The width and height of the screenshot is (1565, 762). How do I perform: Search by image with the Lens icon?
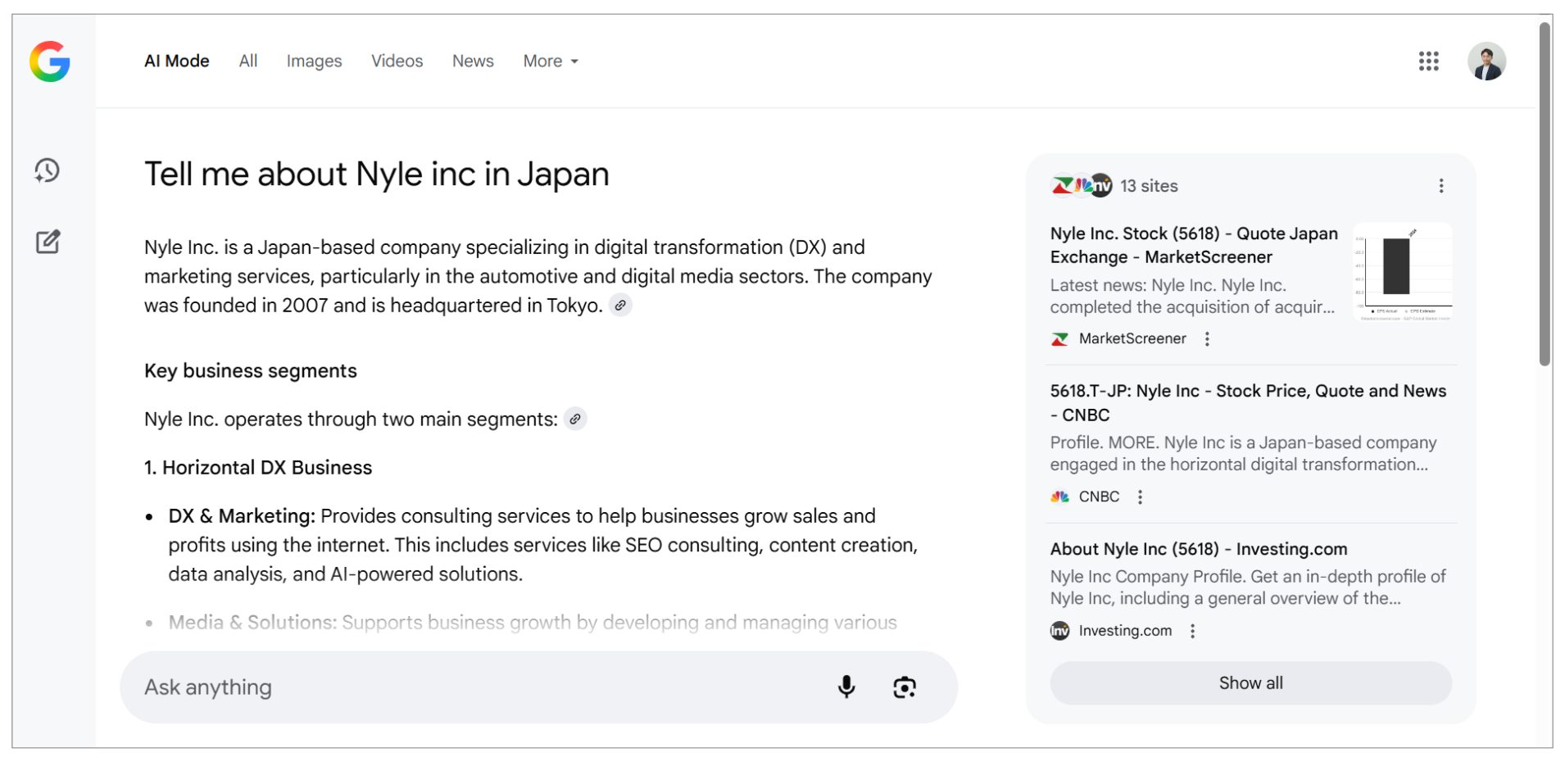904,687
